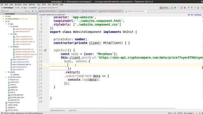Screen dimensions: 203x114
Task: Click the 19:11 cursor position indicator
Action: (170, 113)
